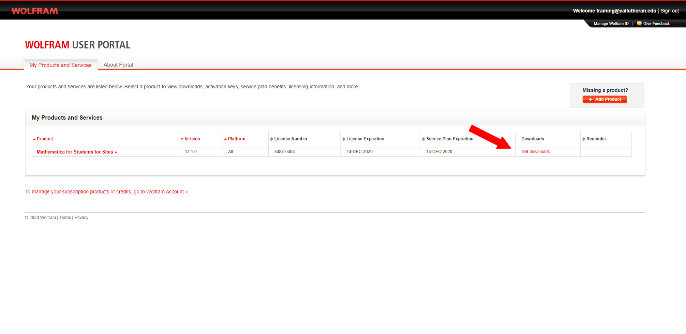The height and width of the screenshot is (334, 686).
Task: Open Give Feedback link
Action: (x=656, y=24)
